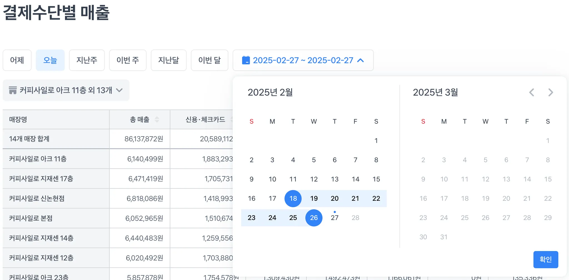Sort table by 총 매출 column
The height and width of the screenshot is (280, 569).
tap(157, 120)
